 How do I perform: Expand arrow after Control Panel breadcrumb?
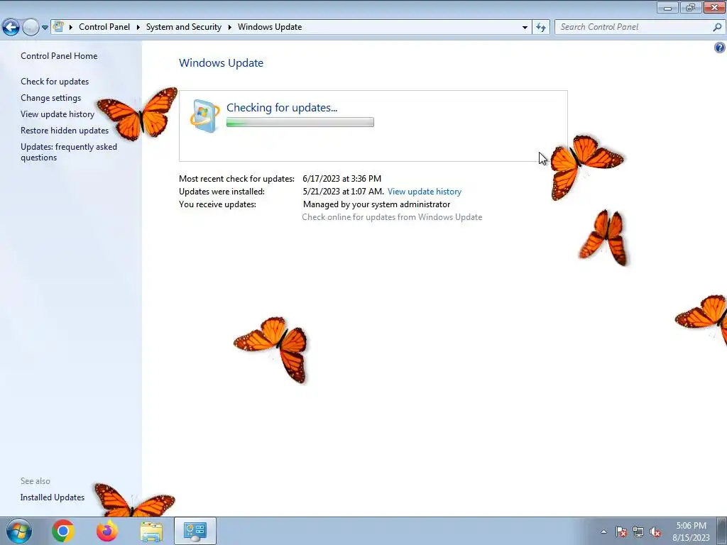click(138, 28)
